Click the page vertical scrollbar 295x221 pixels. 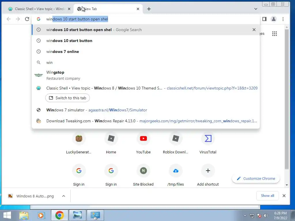287,99
